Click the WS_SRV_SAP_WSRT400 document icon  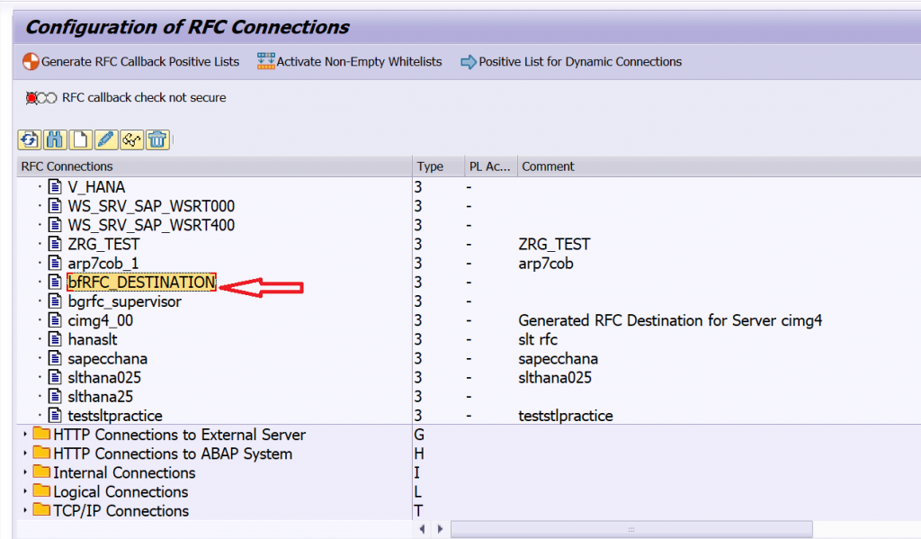tap(55, 225)
